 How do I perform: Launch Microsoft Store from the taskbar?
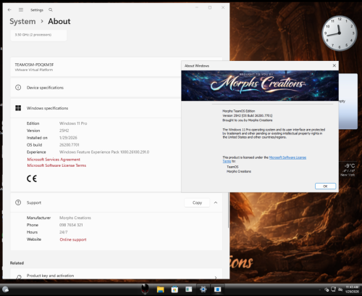coord(174,289)
